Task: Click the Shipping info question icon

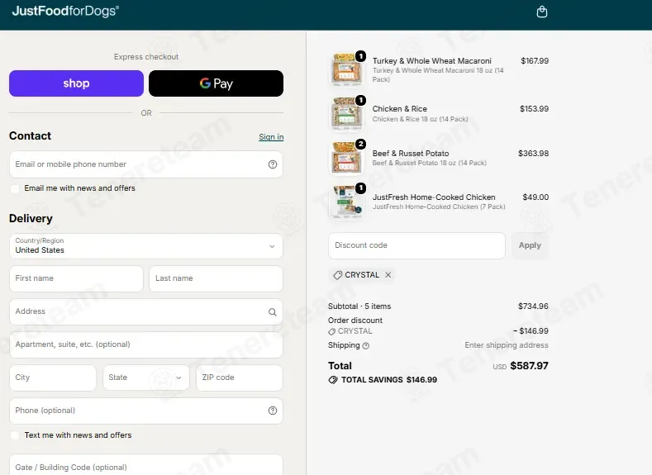Action: [x=366, y=346]
